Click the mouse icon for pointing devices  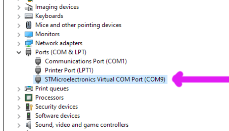pyautogui.click(x=29, y=25)
